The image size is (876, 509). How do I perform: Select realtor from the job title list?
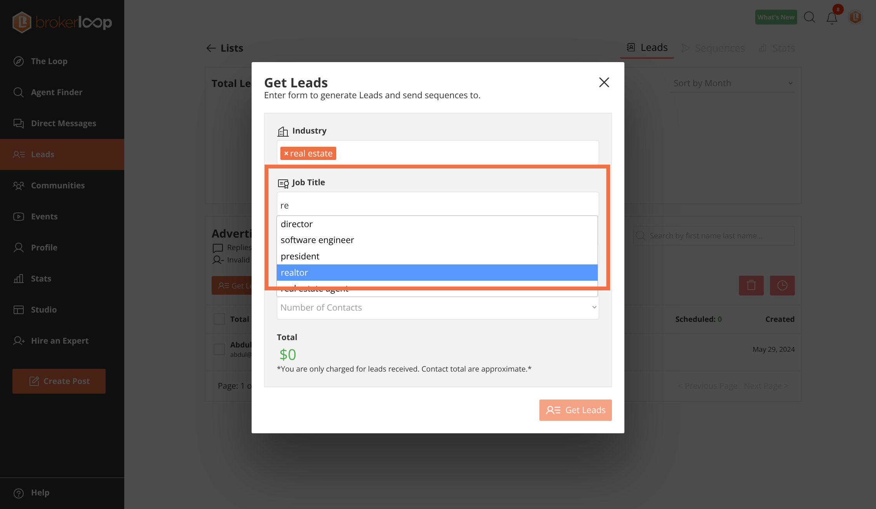pos(437,273)
